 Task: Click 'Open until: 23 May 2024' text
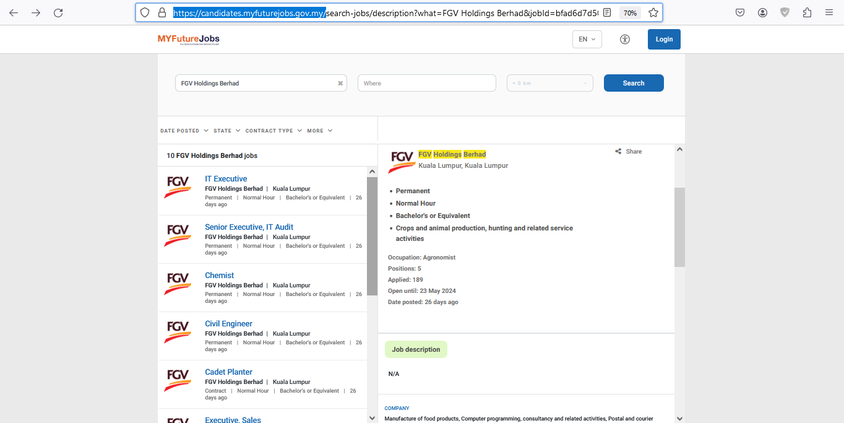click(x=421, y=291)
